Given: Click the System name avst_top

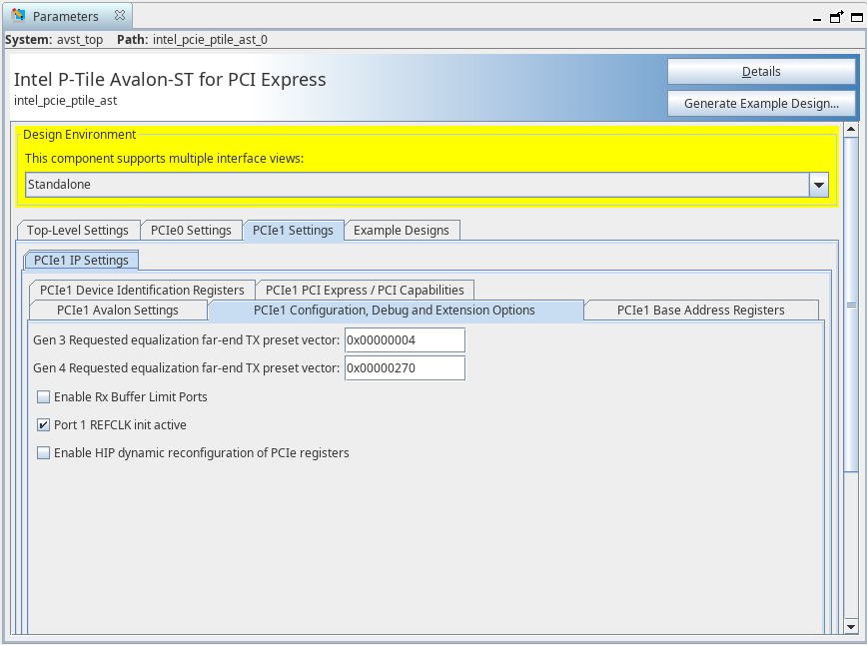Looking at the screenshot, I should (80, 40).
